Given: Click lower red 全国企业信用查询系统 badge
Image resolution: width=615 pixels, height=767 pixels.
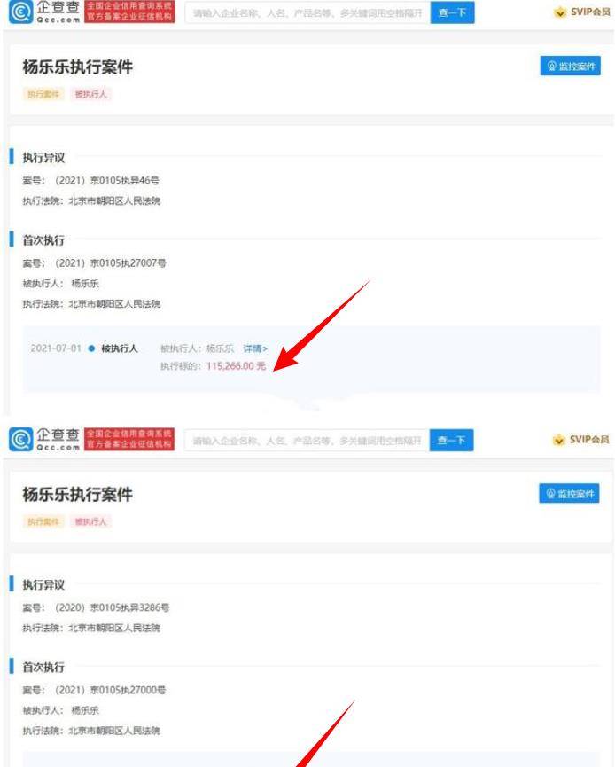Looking at the screenshot, I should [129, 439].
